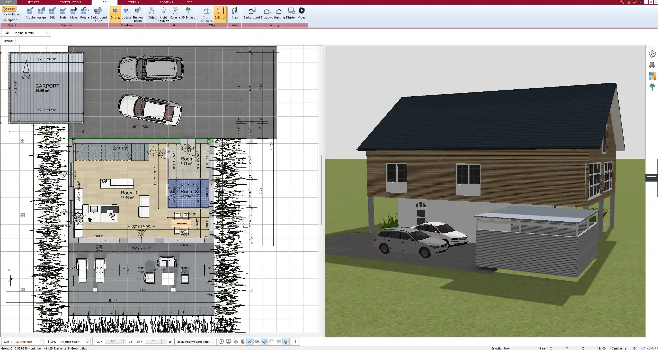Image resolution: width=658 pixels, height=350 pixels.
Task: Click the film camera icon in bottom toolbar
Action: click(x=236, y=342)
